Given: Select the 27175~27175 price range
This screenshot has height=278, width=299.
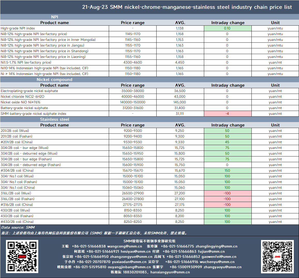Looking at the screenshot, I should tap(133, 205).
